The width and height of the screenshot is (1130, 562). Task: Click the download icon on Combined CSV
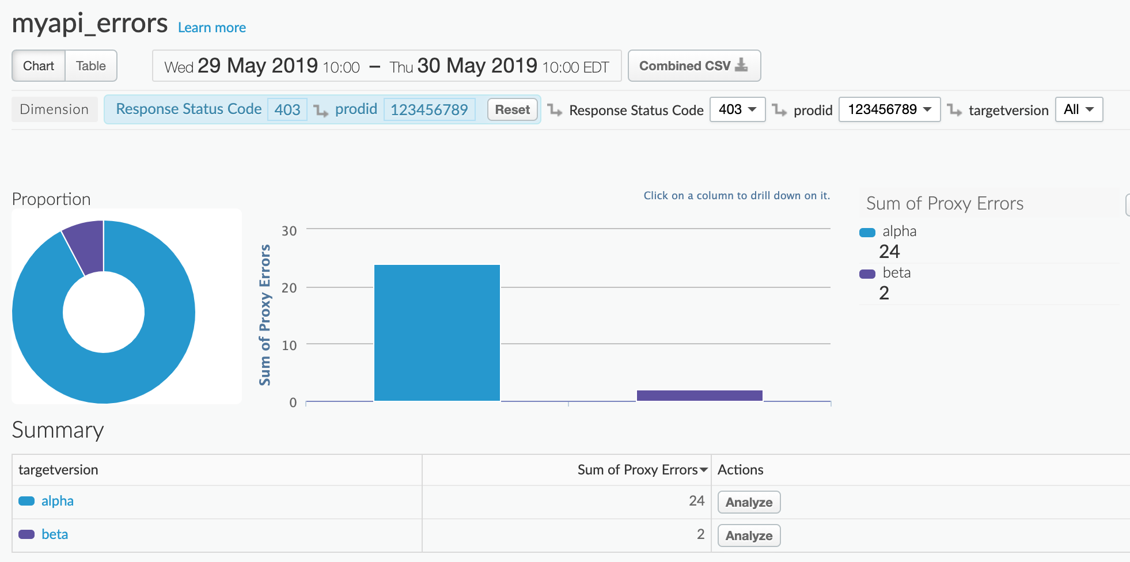741,65
